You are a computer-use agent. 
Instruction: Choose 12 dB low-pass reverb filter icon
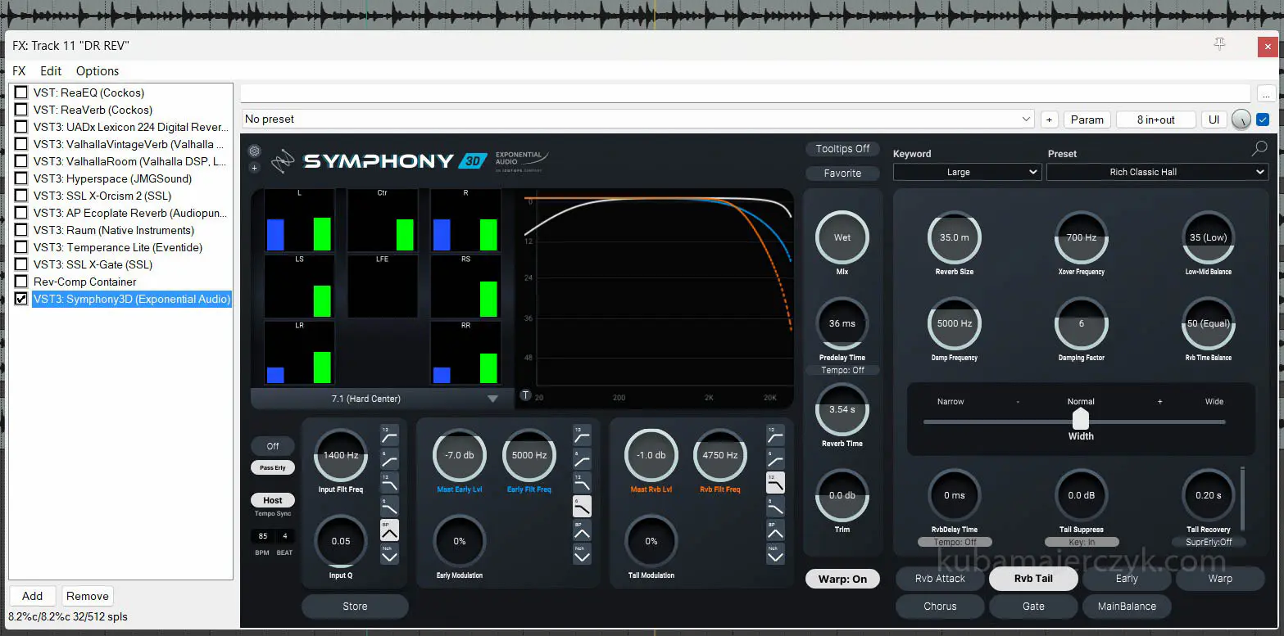pyautogui.click(x=775, y=483)
